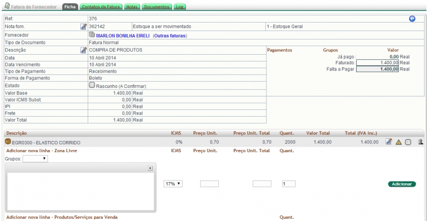Screen dimensions: 428x221
Task: Open the Outras faturas link
Action: (x=170, y=36)
